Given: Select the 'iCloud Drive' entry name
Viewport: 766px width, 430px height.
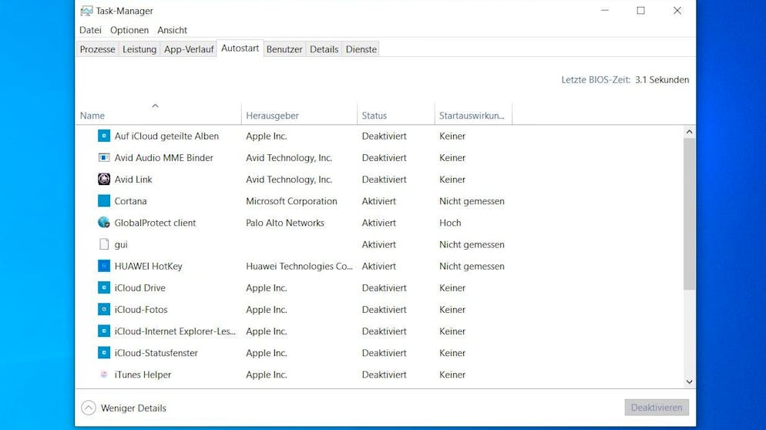Looking at the screenshot, I should point(139,287).
